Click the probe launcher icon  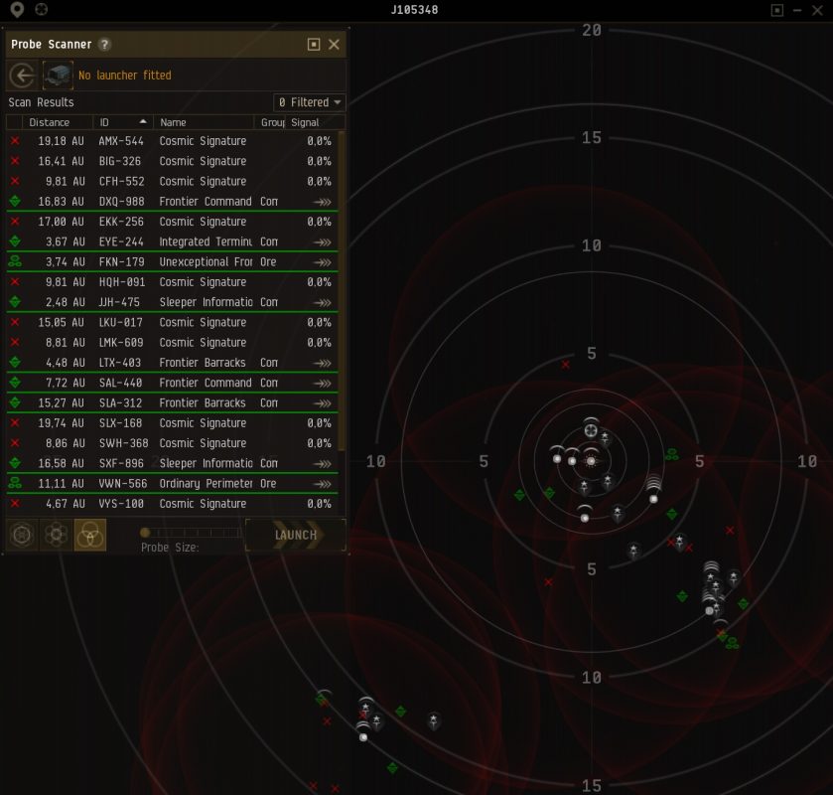[58, 76]
